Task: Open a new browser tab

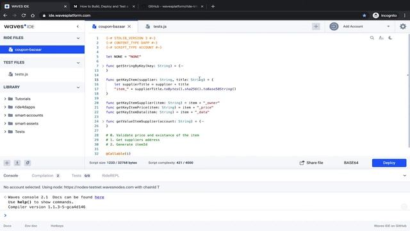Action: [213, 6]
